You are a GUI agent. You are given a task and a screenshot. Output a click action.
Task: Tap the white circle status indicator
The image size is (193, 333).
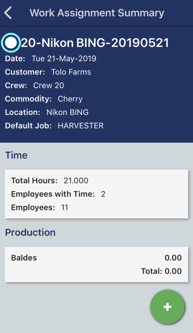(x=11, y=43)
